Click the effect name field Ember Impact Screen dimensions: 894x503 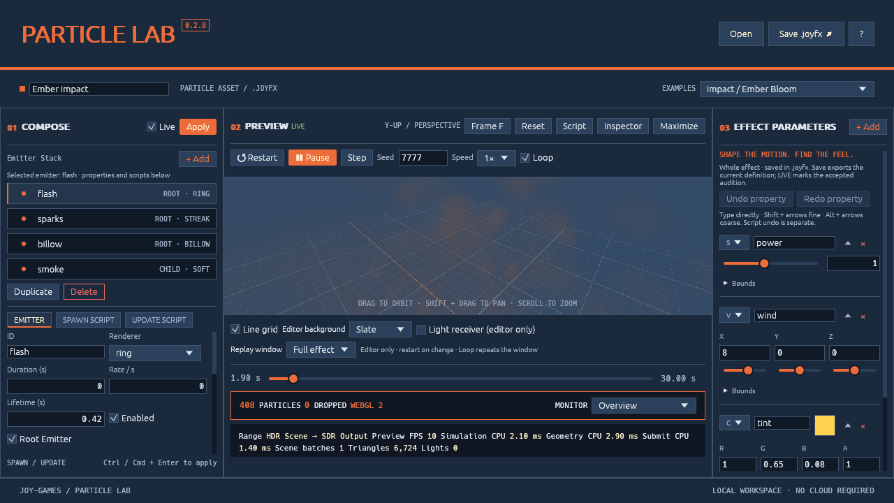[x=99, y=89]
